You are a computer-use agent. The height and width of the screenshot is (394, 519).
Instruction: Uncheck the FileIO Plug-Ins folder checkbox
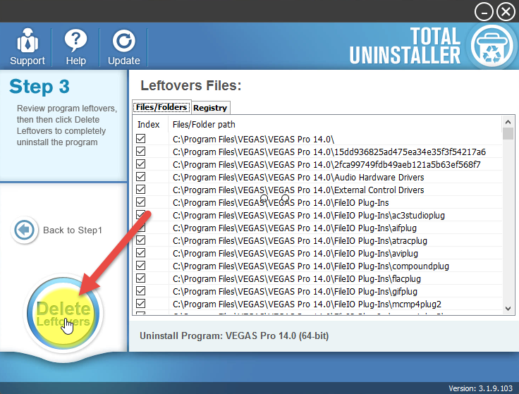pyautogui.click(x=140, y=202)
